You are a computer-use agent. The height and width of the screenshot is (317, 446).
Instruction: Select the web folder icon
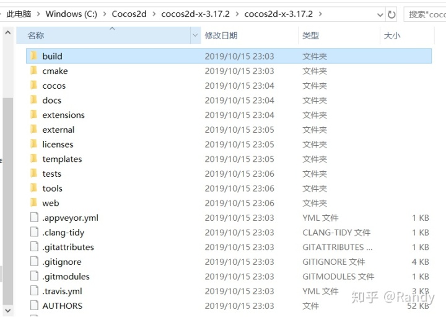point(33,202)
